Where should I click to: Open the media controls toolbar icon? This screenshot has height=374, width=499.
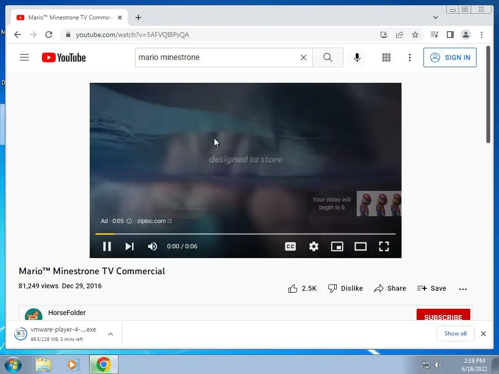[x=434, y=35]
